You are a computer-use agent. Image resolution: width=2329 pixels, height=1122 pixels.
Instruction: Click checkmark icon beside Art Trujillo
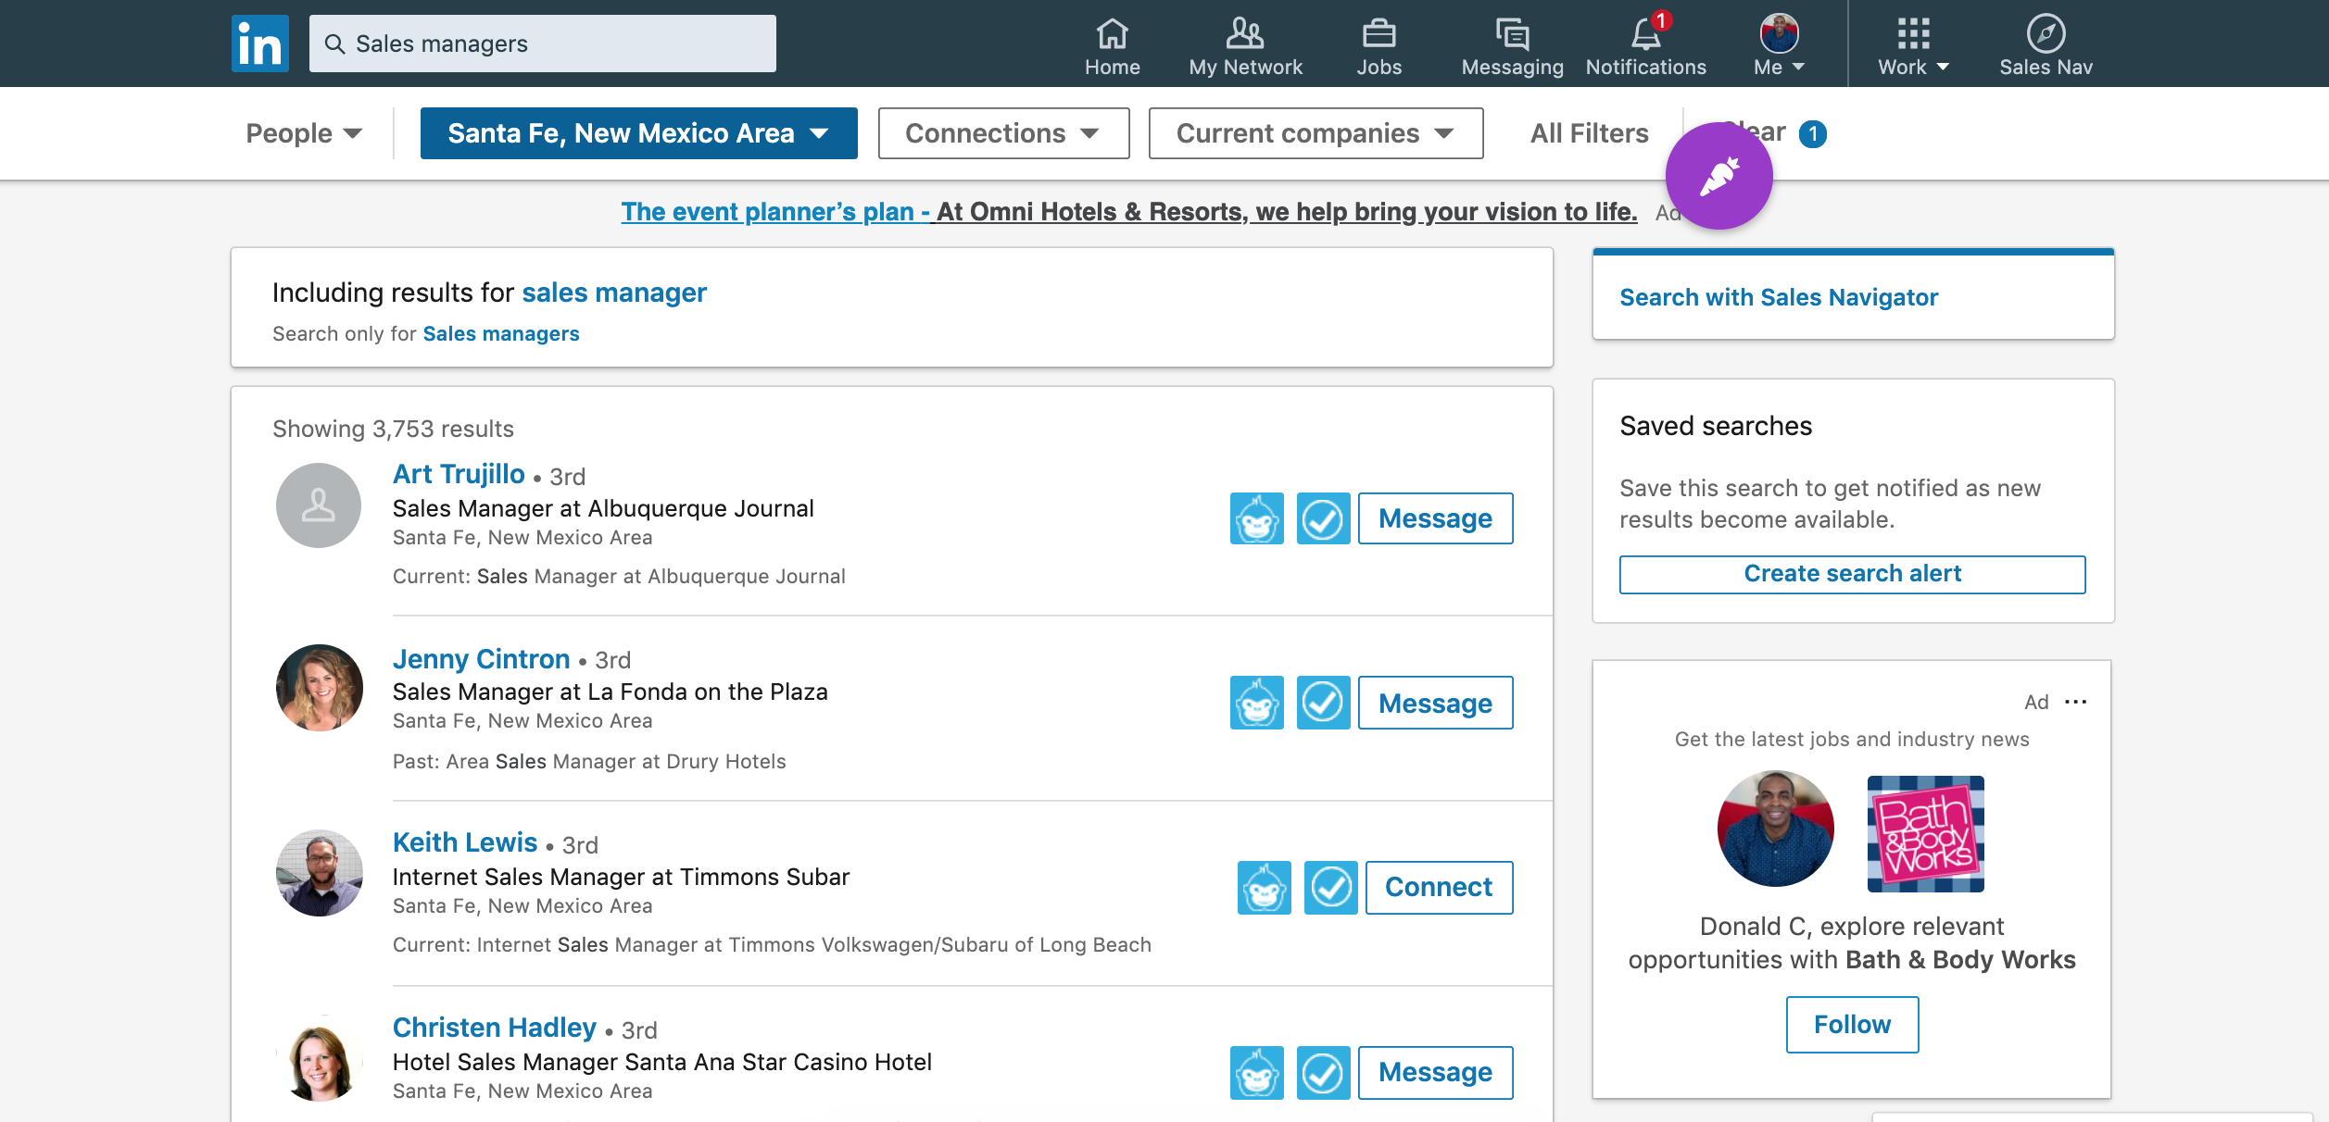point(1323,518)
